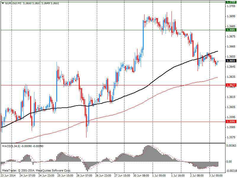Click the 23 Jun 2014 date label
This screenshot has height=178, width=237.
(x=8, y=176)
